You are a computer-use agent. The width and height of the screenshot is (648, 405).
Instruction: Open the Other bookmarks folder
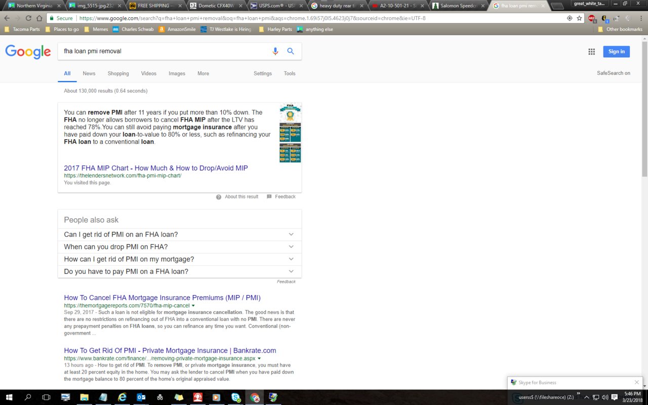[620, 29]
